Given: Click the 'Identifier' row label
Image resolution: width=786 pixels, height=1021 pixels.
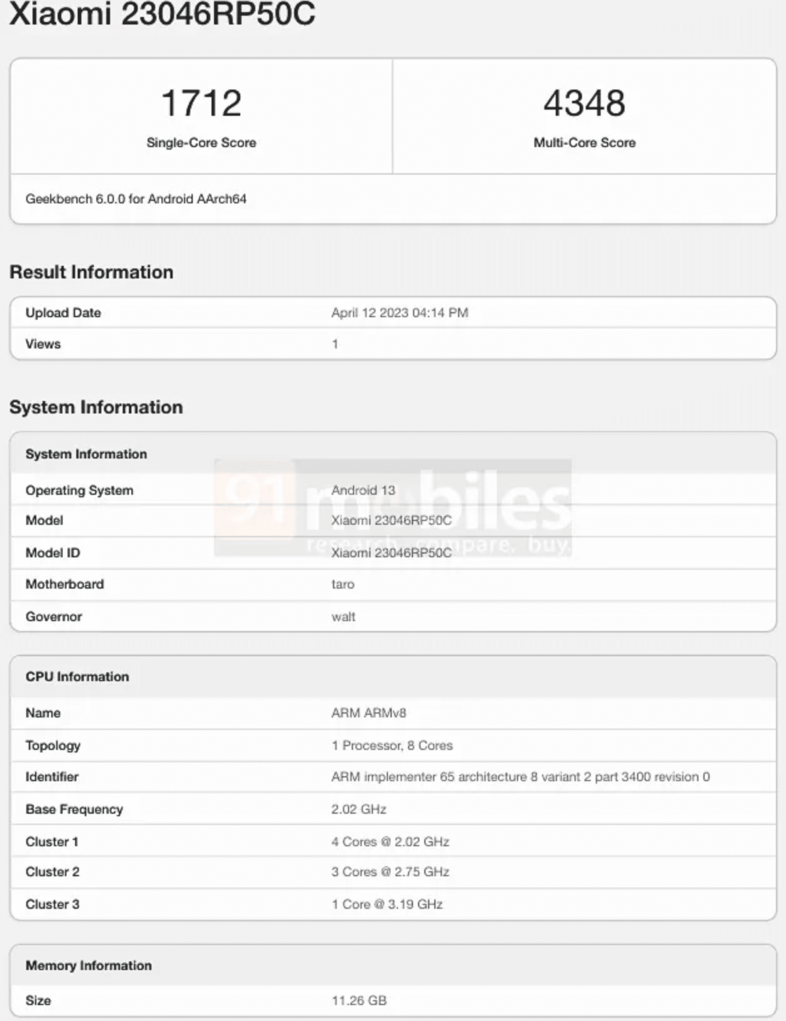Looking at the screenshot, I should [x=51, y=777].
